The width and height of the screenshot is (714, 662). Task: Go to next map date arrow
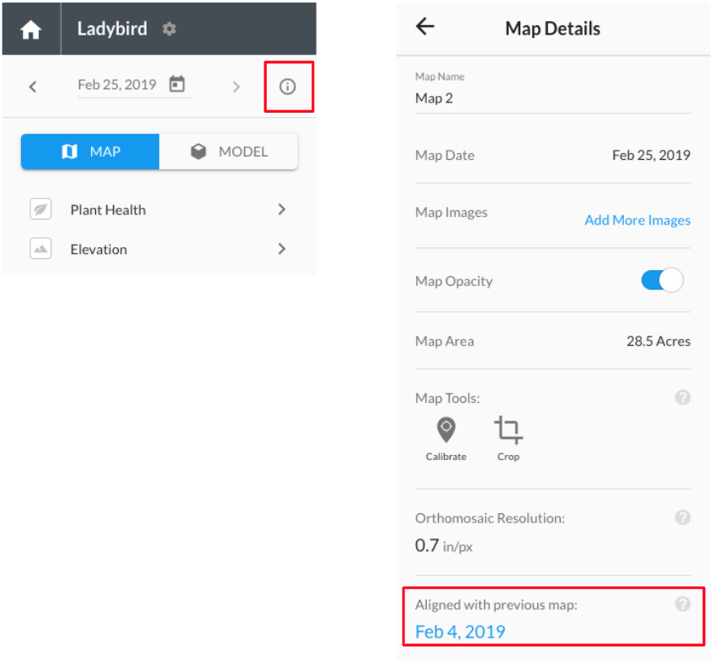pos(236,87)
